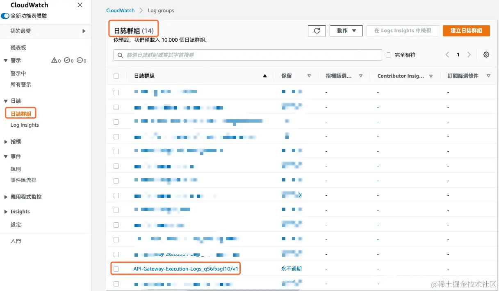The image size is (499, 291).
Task: Open the 動作 actions dropdown
Action: (346, 31)
